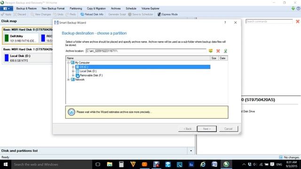This screenshot has height=169, width=301.
Task: Open the volume icon in system tray
Action: coord(255,164)
